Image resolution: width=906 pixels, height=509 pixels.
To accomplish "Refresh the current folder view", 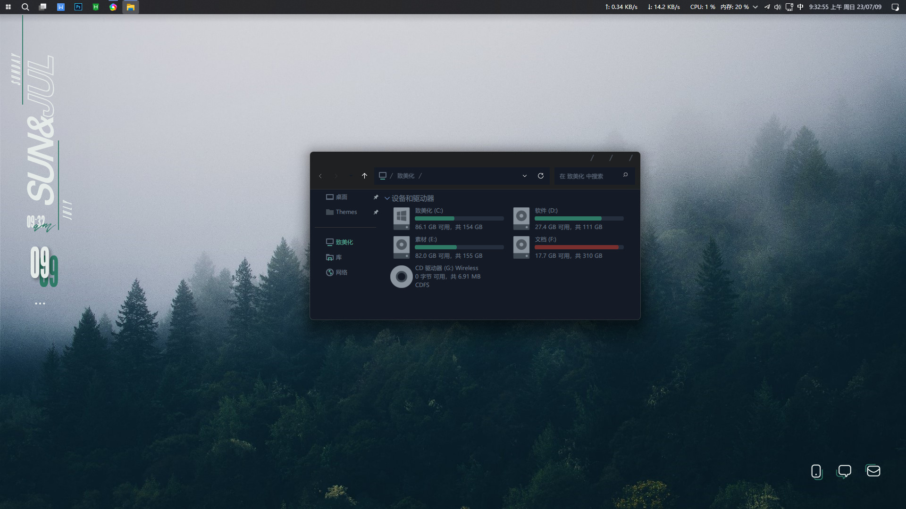I will [x=541, y=176].
